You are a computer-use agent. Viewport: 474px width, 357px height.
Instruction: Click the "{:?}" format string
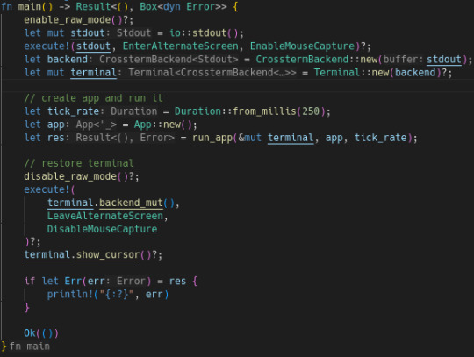117,295
